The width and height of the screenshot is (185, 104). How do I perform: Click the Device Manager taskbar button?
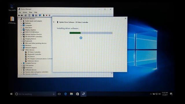84,94
